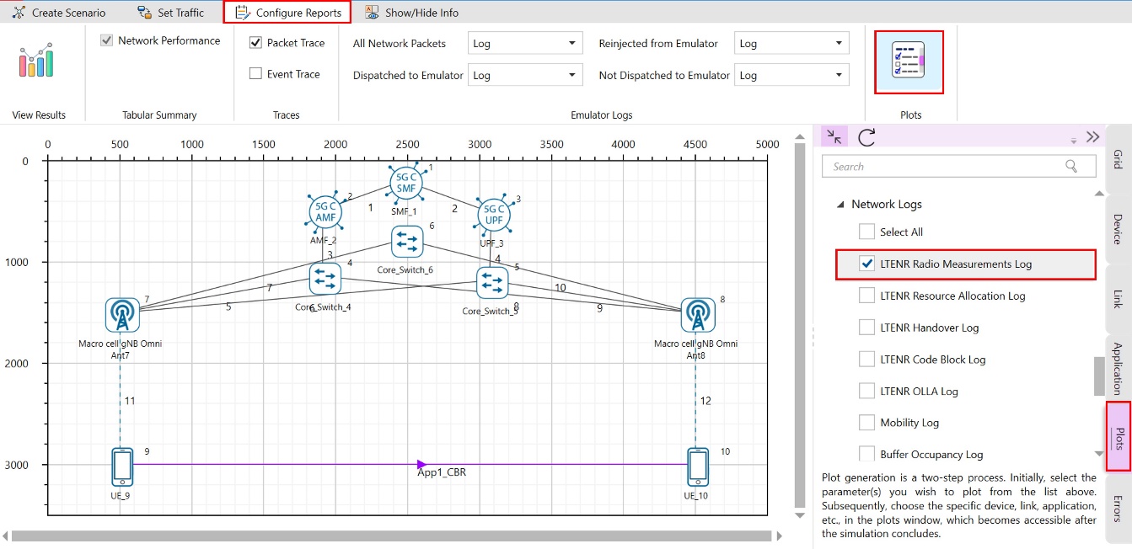This screenshot has width=1132, height=549.
Task: Check the LTENR Handover Log option
Action: pyautogui.click(x=866, y=328)
